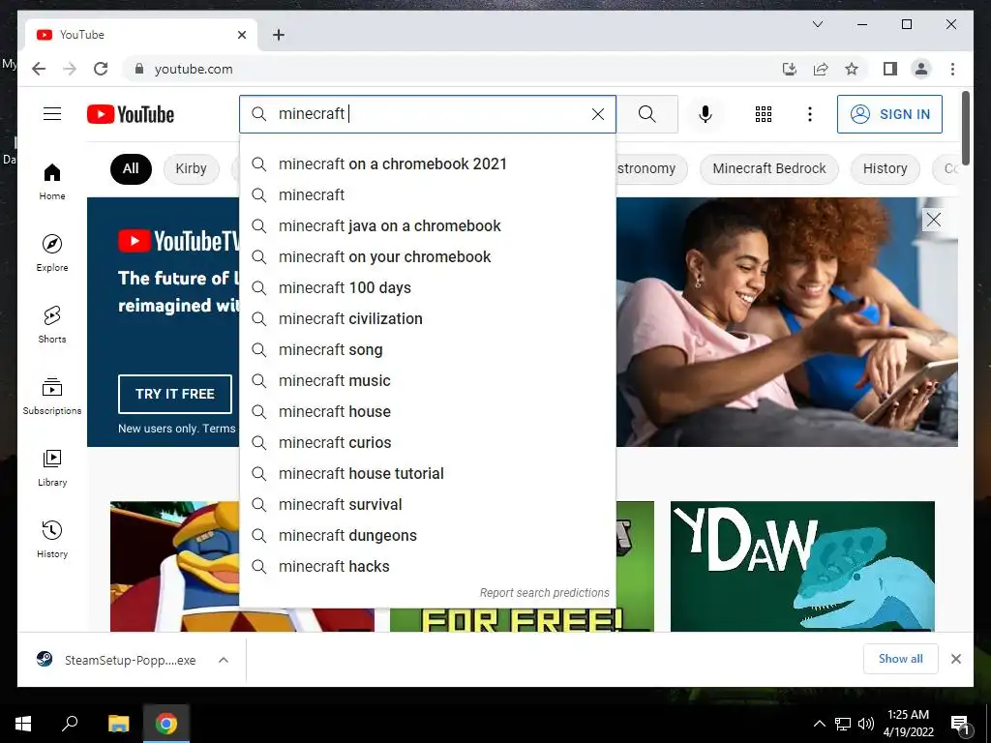The height and width of the screenshot is (743, 991).
Task: Go to Home in the sidebar
Action: point(52,182)
